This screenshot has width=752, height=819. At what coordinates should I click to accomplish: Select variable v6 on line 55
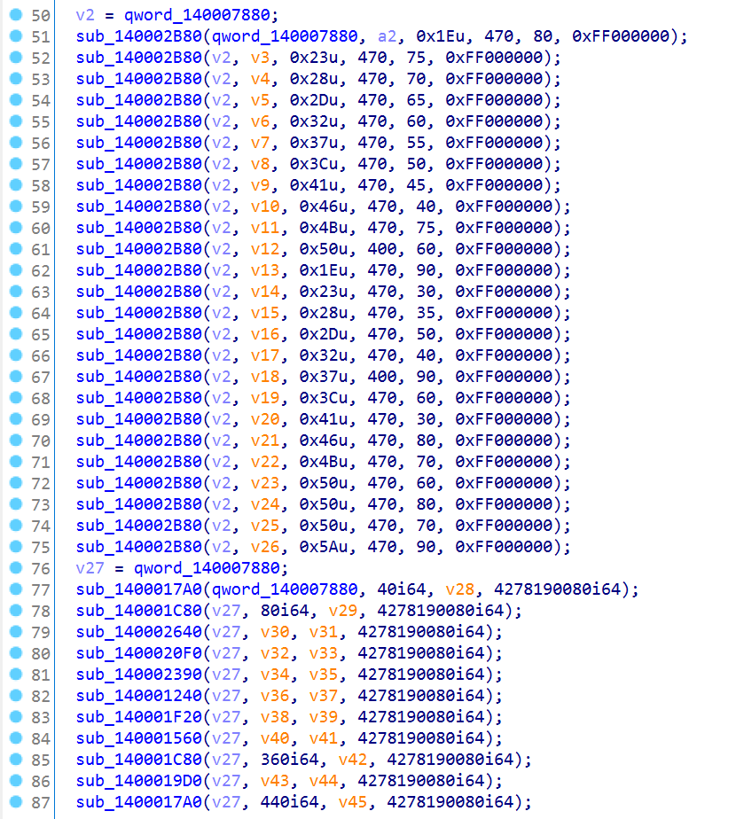(x=260, y=121)
